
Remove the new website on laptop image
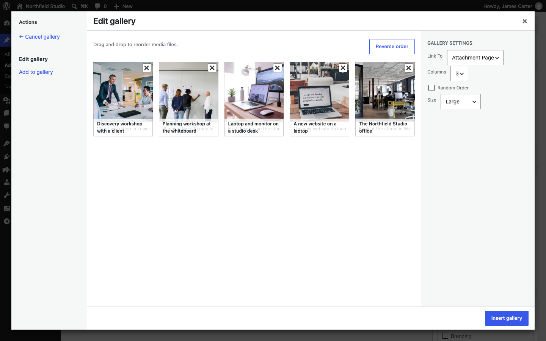343,68
